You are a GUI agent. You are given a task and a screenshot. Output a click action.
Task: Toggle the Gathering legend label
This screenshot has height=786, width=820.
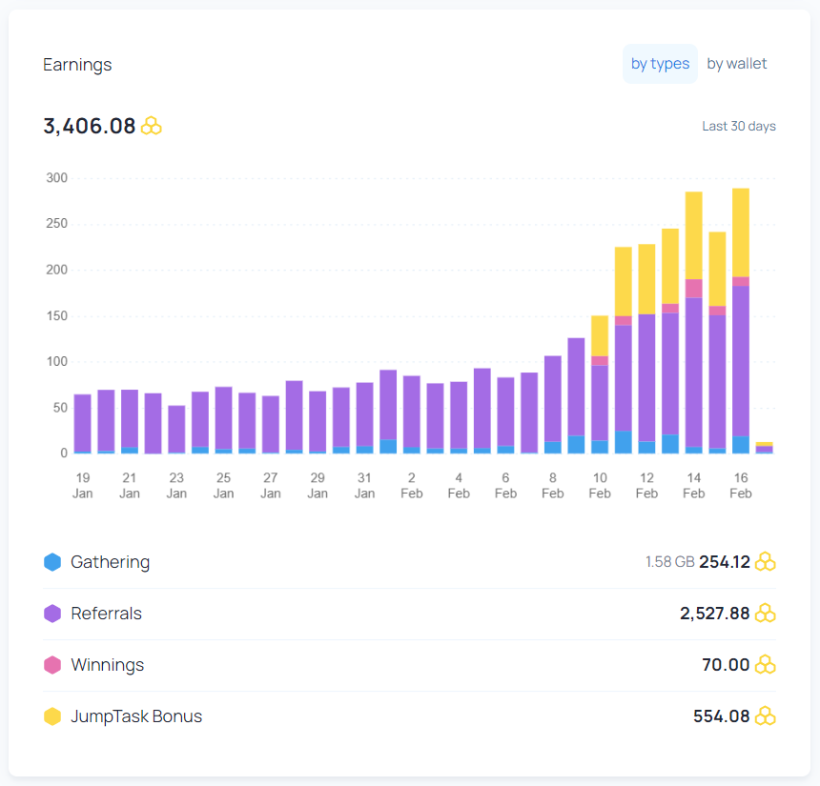pyautogui.click(x=111, y=562)
